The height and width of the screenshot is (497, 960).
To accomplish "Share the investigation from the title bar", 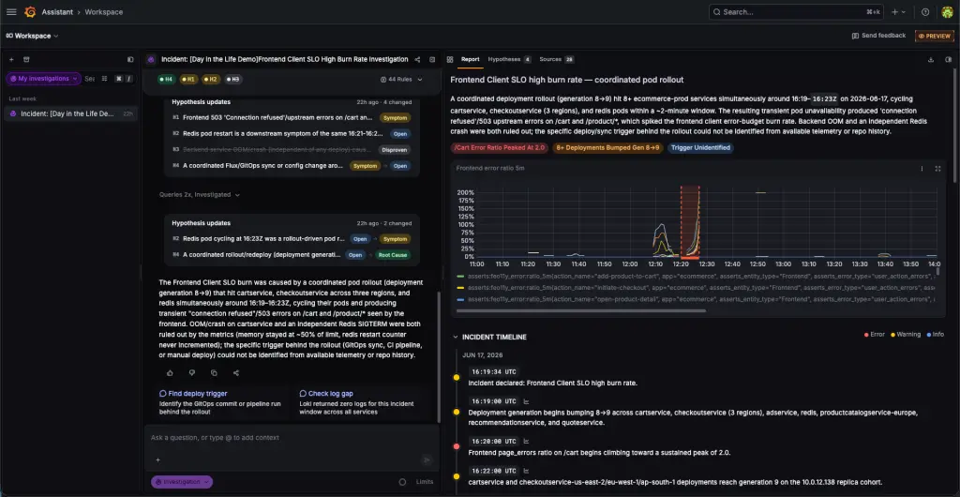I will 417,60.
